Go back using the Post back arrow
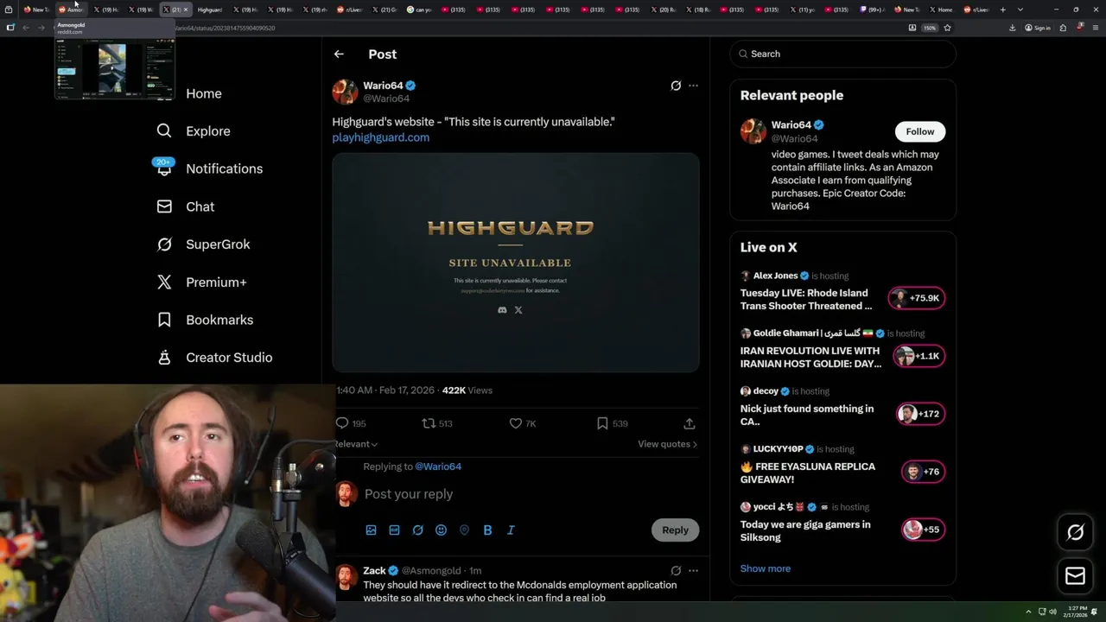This screenshot has width=1106, height=622. [339, 54]
